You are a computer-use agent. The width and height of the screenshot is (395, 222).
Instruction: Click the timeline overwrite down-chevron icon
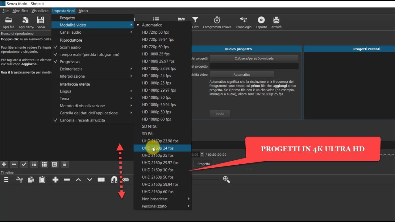(x=90, y=179)
